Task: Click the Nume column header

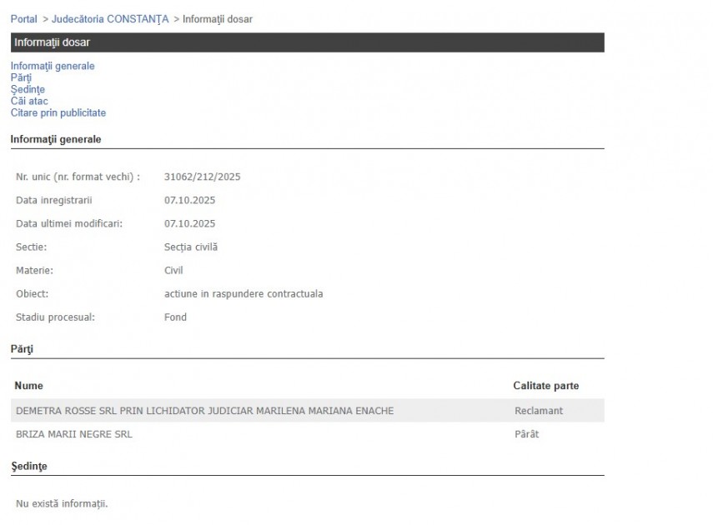Action: (29, 386)
